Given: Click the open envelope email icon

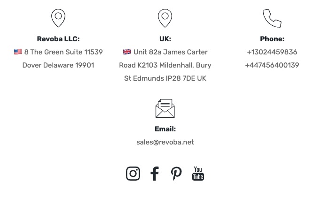Looking at the screenshot, I should [165, 108].
